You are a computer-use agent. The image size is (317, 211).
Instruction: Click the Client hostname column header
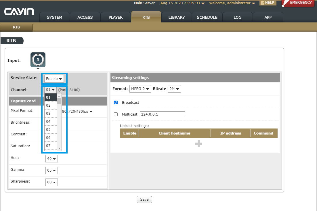(x=175, y=133)
